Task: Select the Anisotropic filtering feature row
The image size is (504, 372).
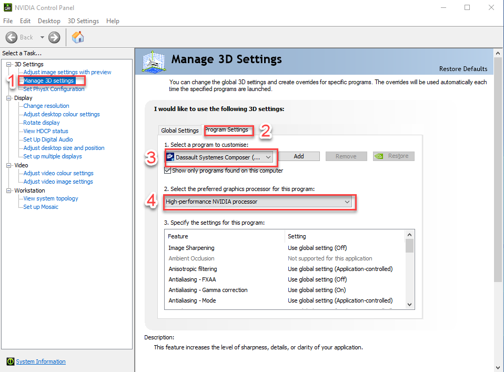Action: 285,269
